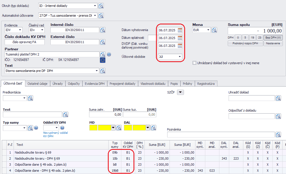Open the Prepojené doklady tab
The image size is (286, 174).
(123, 84)
